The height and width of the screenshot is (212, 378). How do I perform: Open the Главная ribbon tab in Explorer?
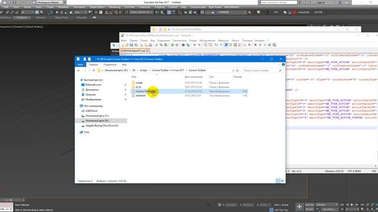(93, 65)
